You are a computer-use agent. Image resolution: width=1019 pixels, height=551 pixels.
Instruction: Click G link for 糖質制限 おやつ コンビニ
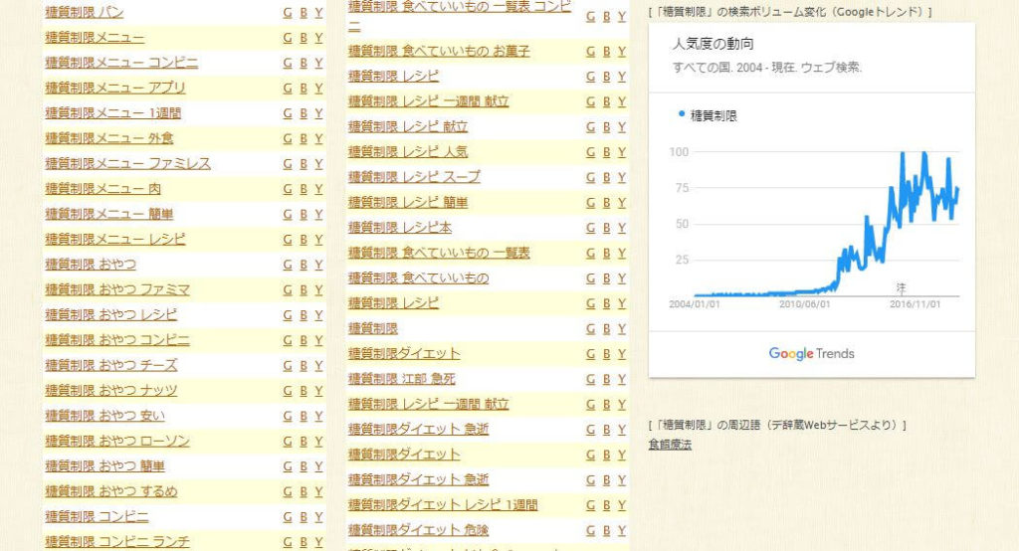[x=288, y=340]
